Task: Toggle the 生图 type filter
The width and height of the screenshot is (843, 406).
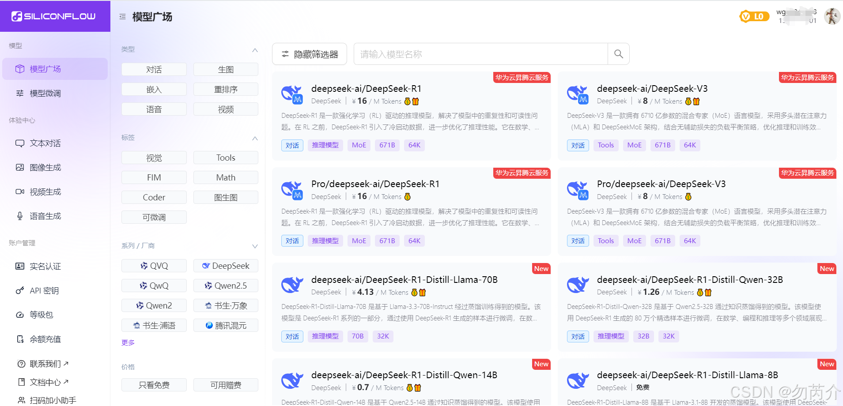Action: point(226,69)
